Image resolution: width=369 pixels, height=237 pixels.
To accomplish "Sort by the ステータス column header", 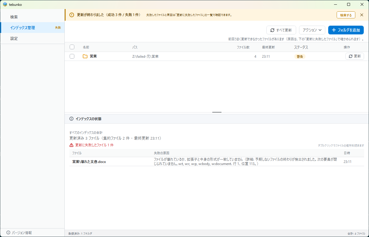I will [301, 47].
